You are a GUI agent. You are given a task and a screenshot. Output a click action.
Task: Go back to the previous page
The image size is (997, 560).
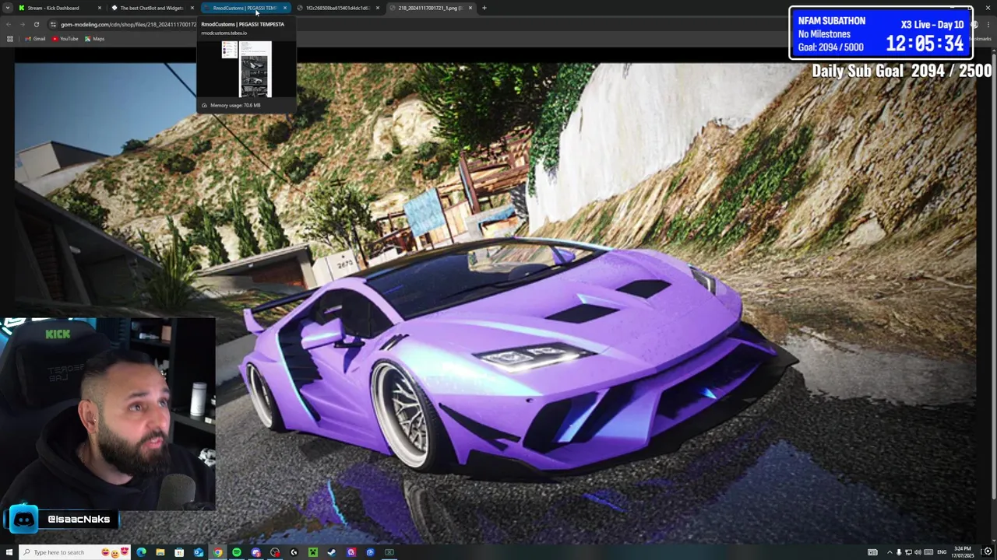click(x=9, y=24)
